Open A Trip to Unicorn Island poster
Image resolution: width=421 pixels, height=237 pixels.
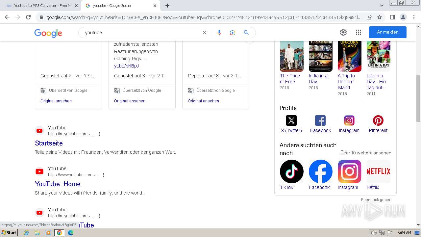[350, 56]
